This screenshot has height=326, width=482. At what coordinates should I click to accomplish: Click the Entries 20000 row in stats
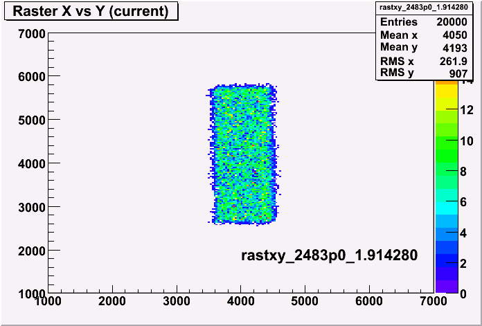pyautogui.click(x=424, y=22)
